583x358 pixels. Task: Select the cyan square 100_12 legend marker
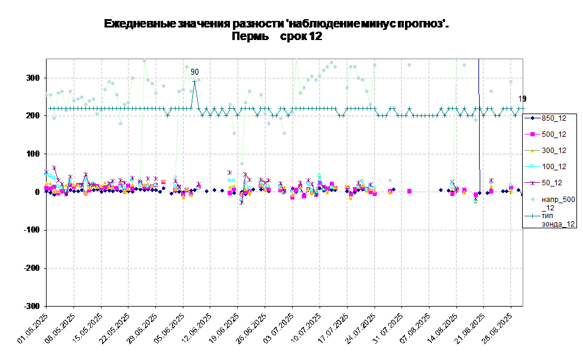click(x=532, y=167)
